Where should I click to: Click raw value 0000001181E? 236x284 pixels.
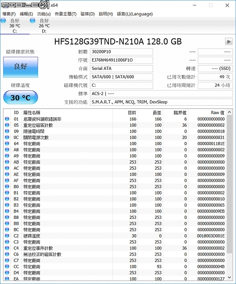click(x=211, y=144)
